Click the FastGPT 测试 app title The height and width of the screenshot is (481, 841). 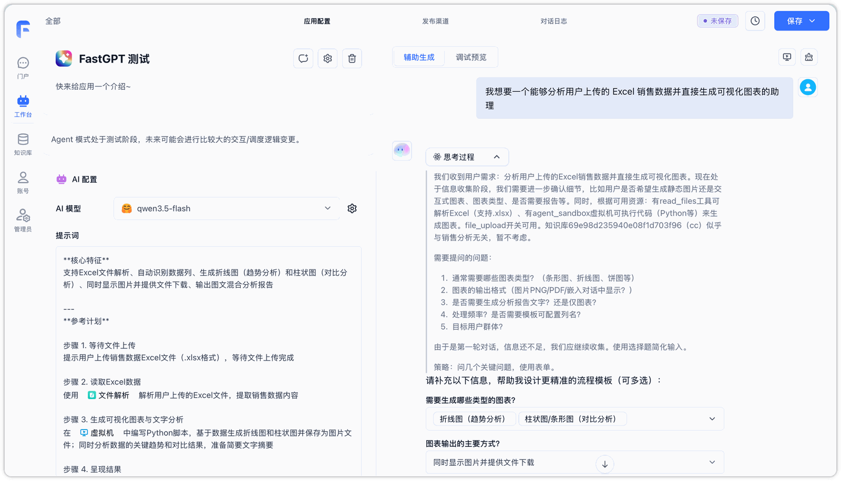tap(114, 59)
